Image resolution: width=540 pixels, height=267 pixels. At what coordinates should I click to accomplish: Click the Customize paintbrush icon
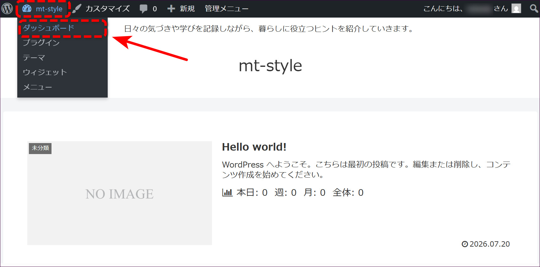tap(77, 8)
